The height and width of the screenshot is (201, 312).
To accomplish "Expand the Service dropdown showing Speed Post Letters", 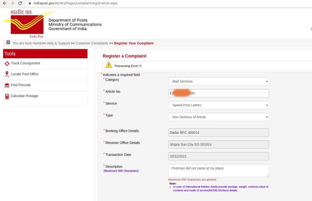I will pos(218,105).
